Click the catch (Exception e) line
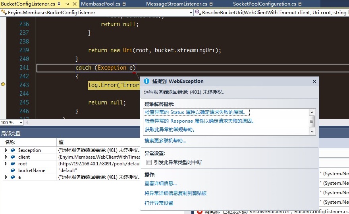This screenshot has width=349, height=214. tap(106, 68)
